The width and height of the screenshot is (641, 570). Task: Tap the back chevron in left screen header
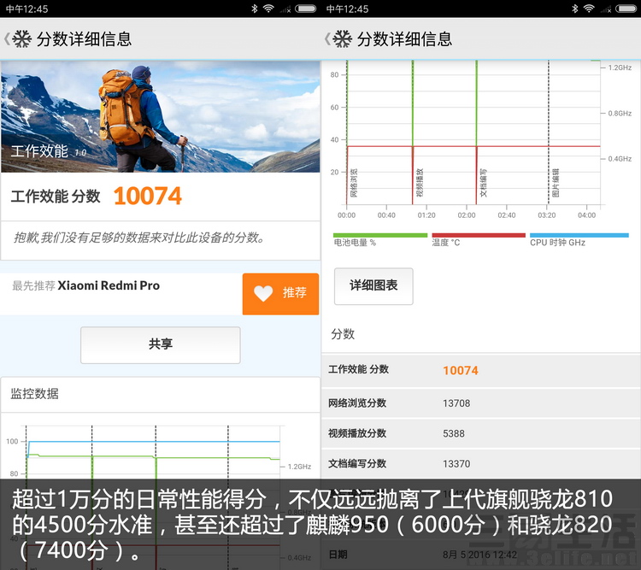[7, 39]
